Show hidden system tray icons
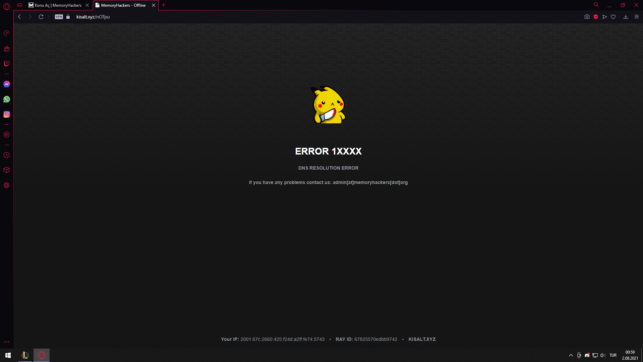The height and width of the screenshot is (362, 643). click(571, 355)
